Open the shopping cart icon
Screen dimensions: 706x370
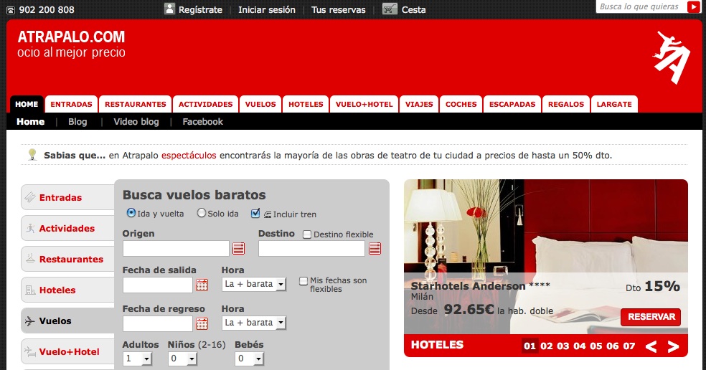tap(390, 9)
